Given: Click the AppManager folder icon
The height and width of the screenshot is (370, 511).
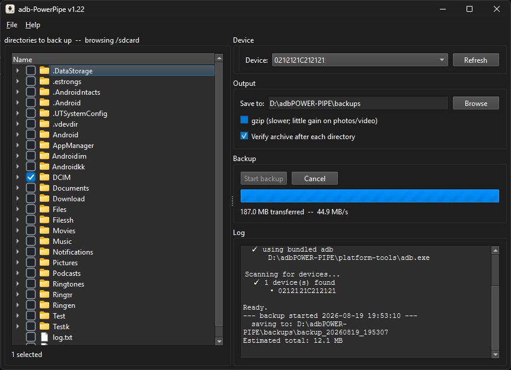Looking at the screenshot, I should (x=44, y=145).
